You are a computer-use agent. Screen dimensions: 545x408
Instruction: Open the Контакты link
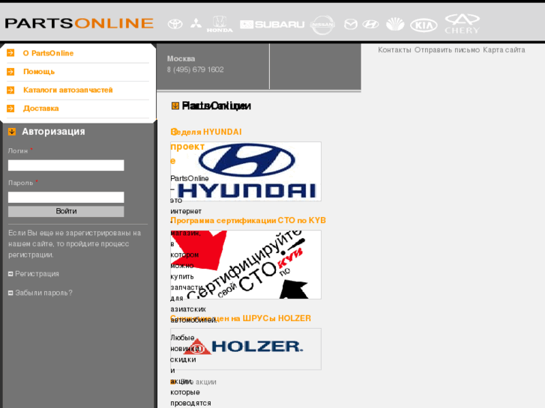coord(394,50)
